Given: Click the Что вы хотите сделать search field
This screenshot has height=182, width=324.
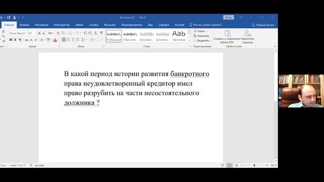Looking at the screenshot, I should (x=206, y=25).
